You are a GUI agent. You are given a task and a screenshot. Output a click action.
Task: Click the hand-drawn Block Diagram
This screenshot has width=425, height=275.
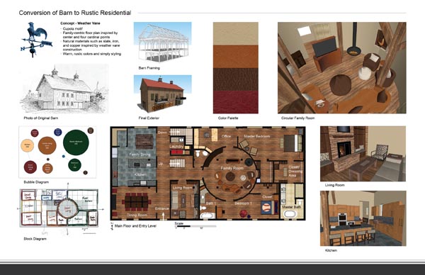(59, 208)
